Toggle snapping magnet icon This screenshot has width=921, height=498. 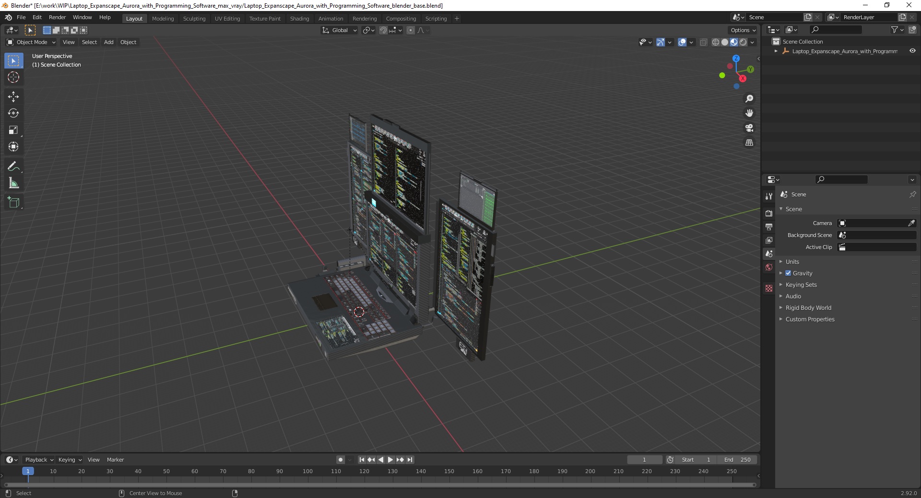383,30
